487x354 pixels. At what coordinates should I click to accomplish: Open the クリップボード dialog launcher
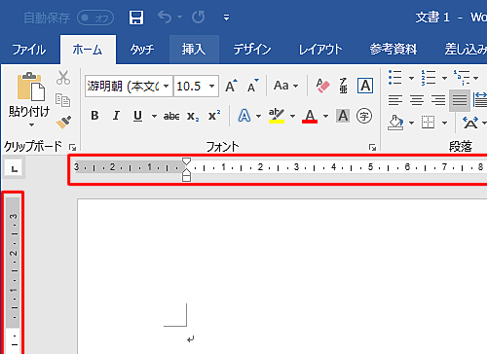click(72, 148)
